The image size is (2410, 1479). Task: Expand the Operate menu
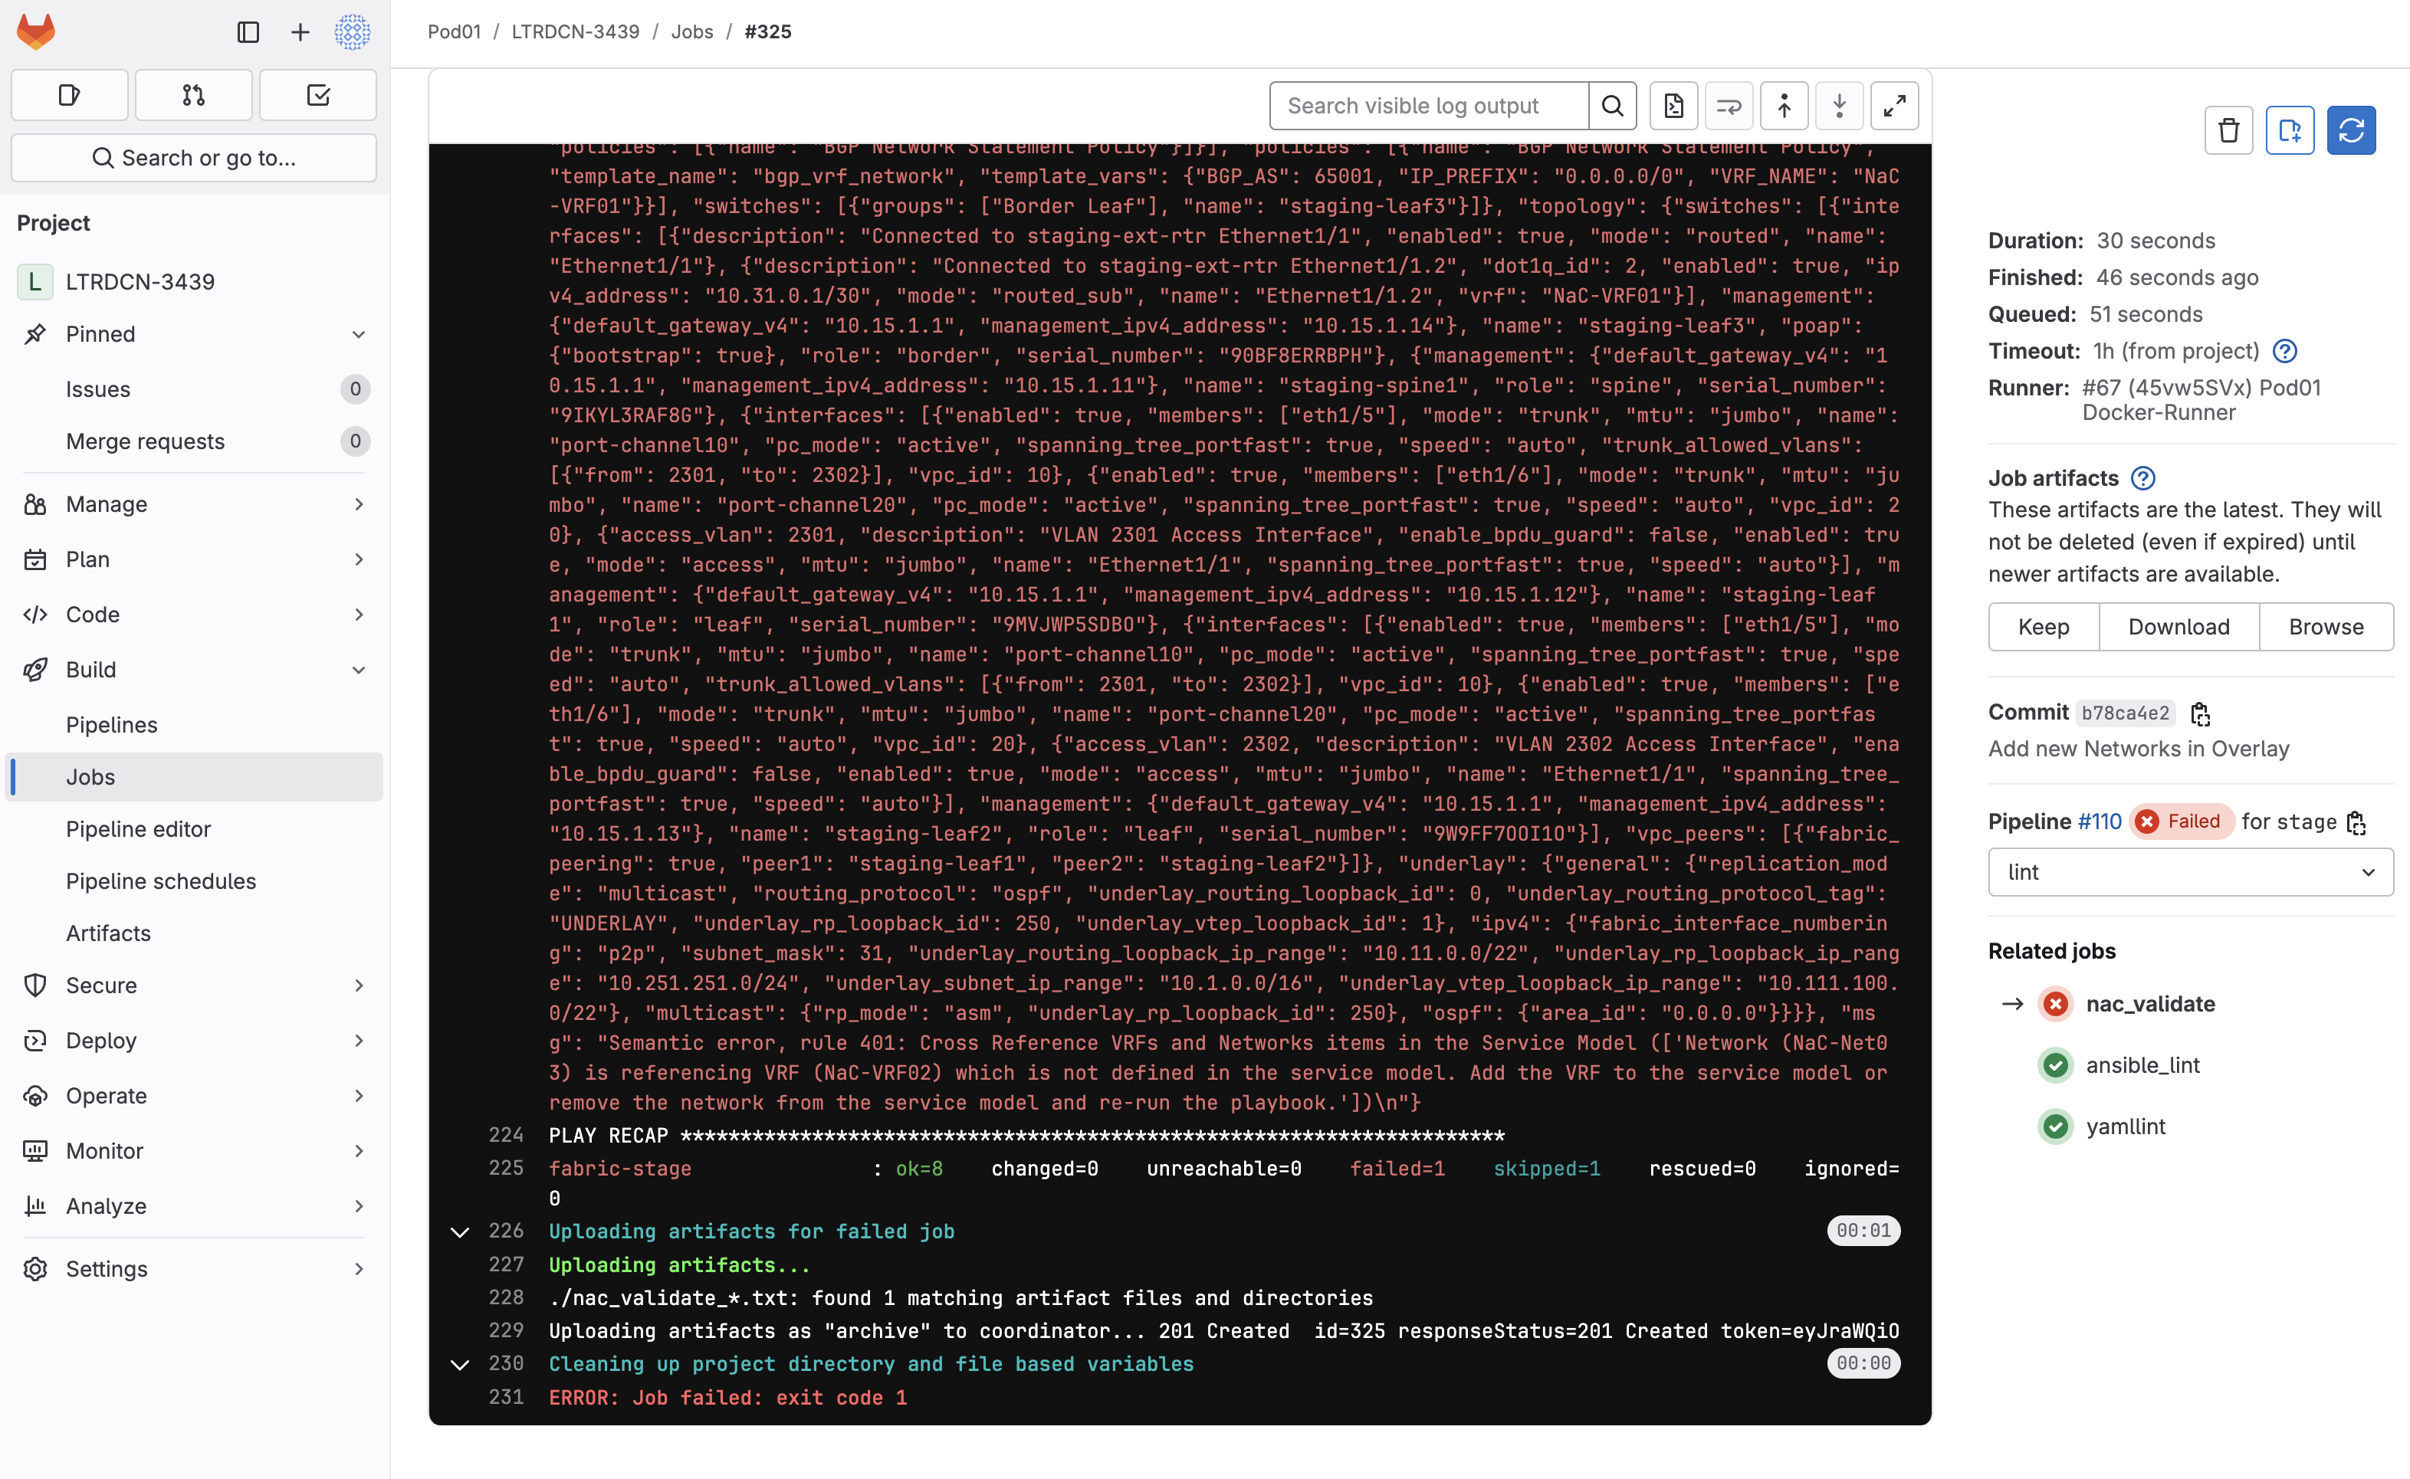click(x=194, y=1097)
